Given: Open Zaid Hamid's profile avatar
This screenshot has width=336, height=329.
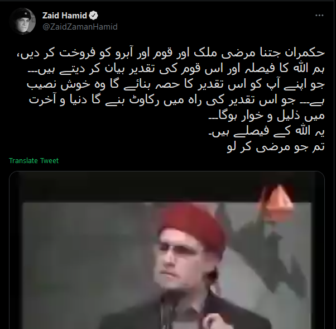Looking at the screenshot, I should [22, 21].
